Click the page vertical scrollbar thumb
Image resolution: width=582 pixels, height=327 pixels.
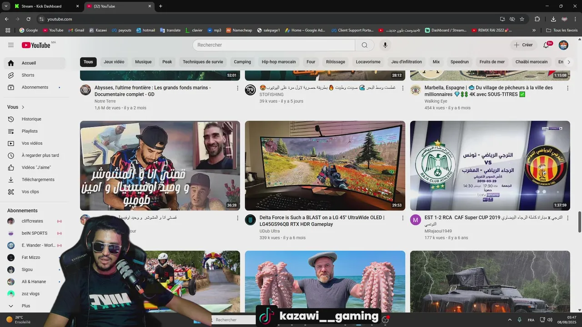point(579,221)
